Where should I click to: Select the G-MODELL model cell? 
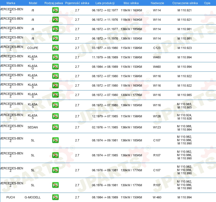33,197
